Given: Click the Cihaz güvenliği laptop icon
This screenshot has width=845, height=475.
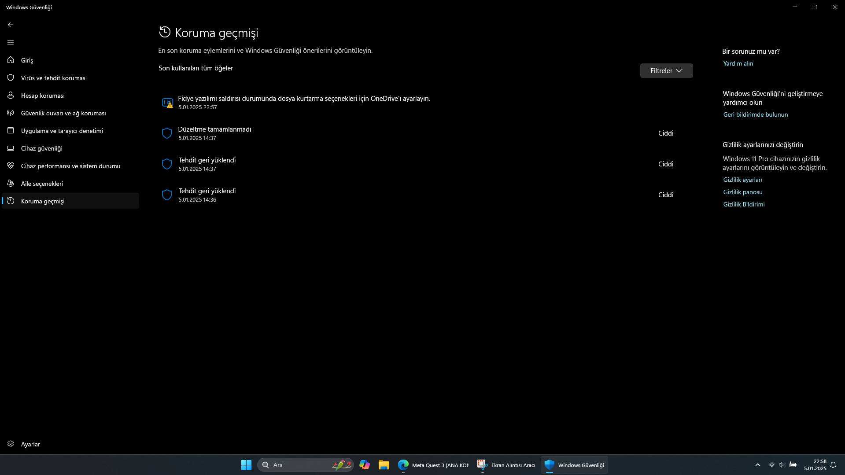Looking at the screenshot, I should click(11, 148).
